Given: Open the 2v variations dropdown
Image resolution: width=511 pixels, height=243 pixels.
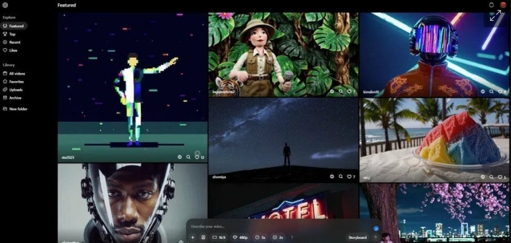Looking at the screenshot, I should click(x=278, y=237).
